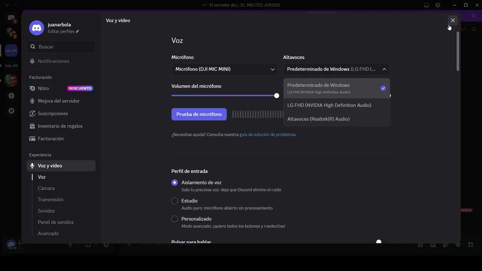Image resolution: width=482 pixels, height=271 pixels.
Task: Click the settings panel vertical scrollbar
Action: point(458,51)
